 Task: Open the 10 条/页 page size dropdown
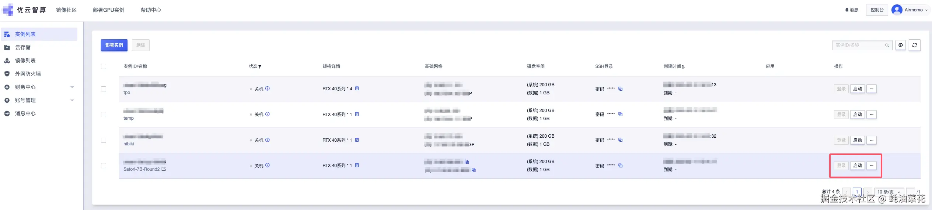pos(889,192)
